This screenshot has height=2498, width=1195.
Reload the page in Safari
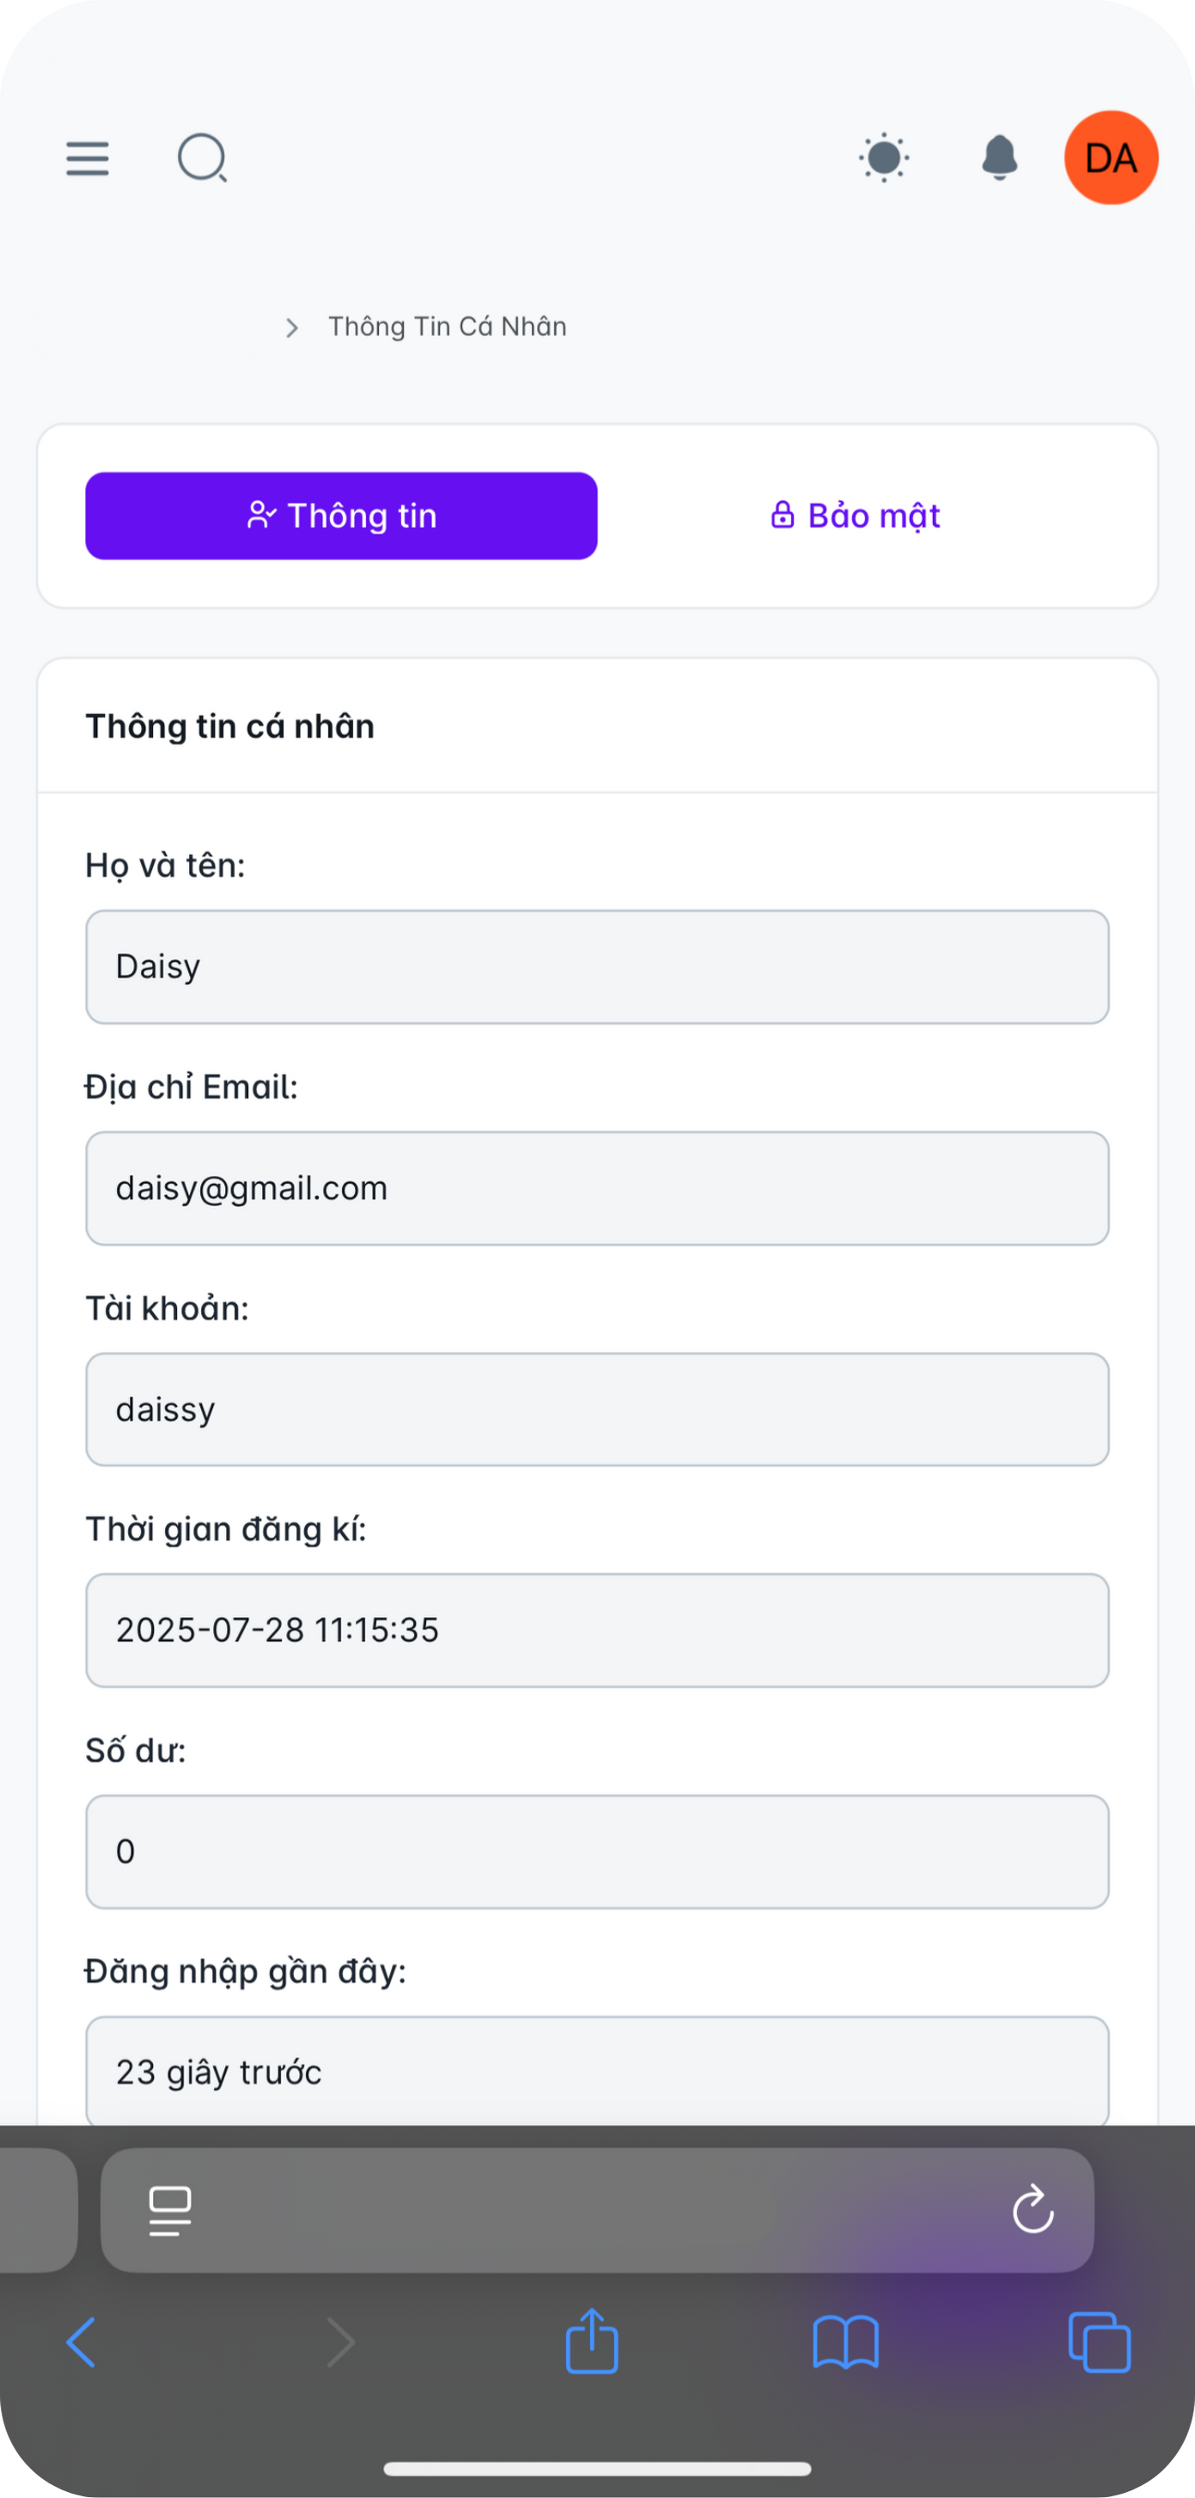(x=1032, y=2210)
